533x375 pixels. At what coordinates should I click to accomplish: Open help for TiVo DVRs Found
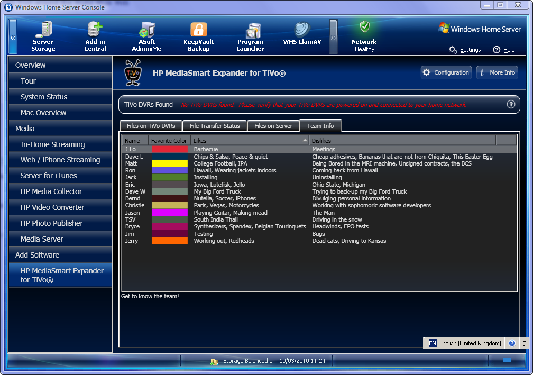[x=511, y=104]
